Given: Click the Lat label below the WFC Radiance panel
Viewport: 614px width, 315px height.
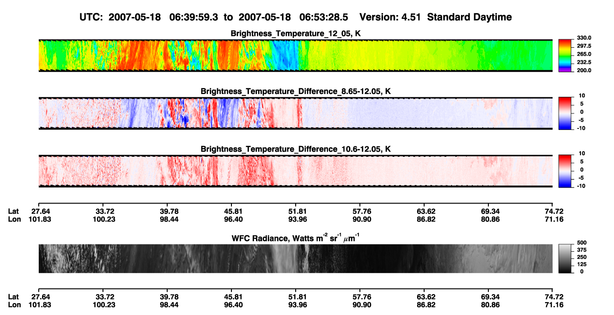Looking at the screenshot, I should pos(14,297).
